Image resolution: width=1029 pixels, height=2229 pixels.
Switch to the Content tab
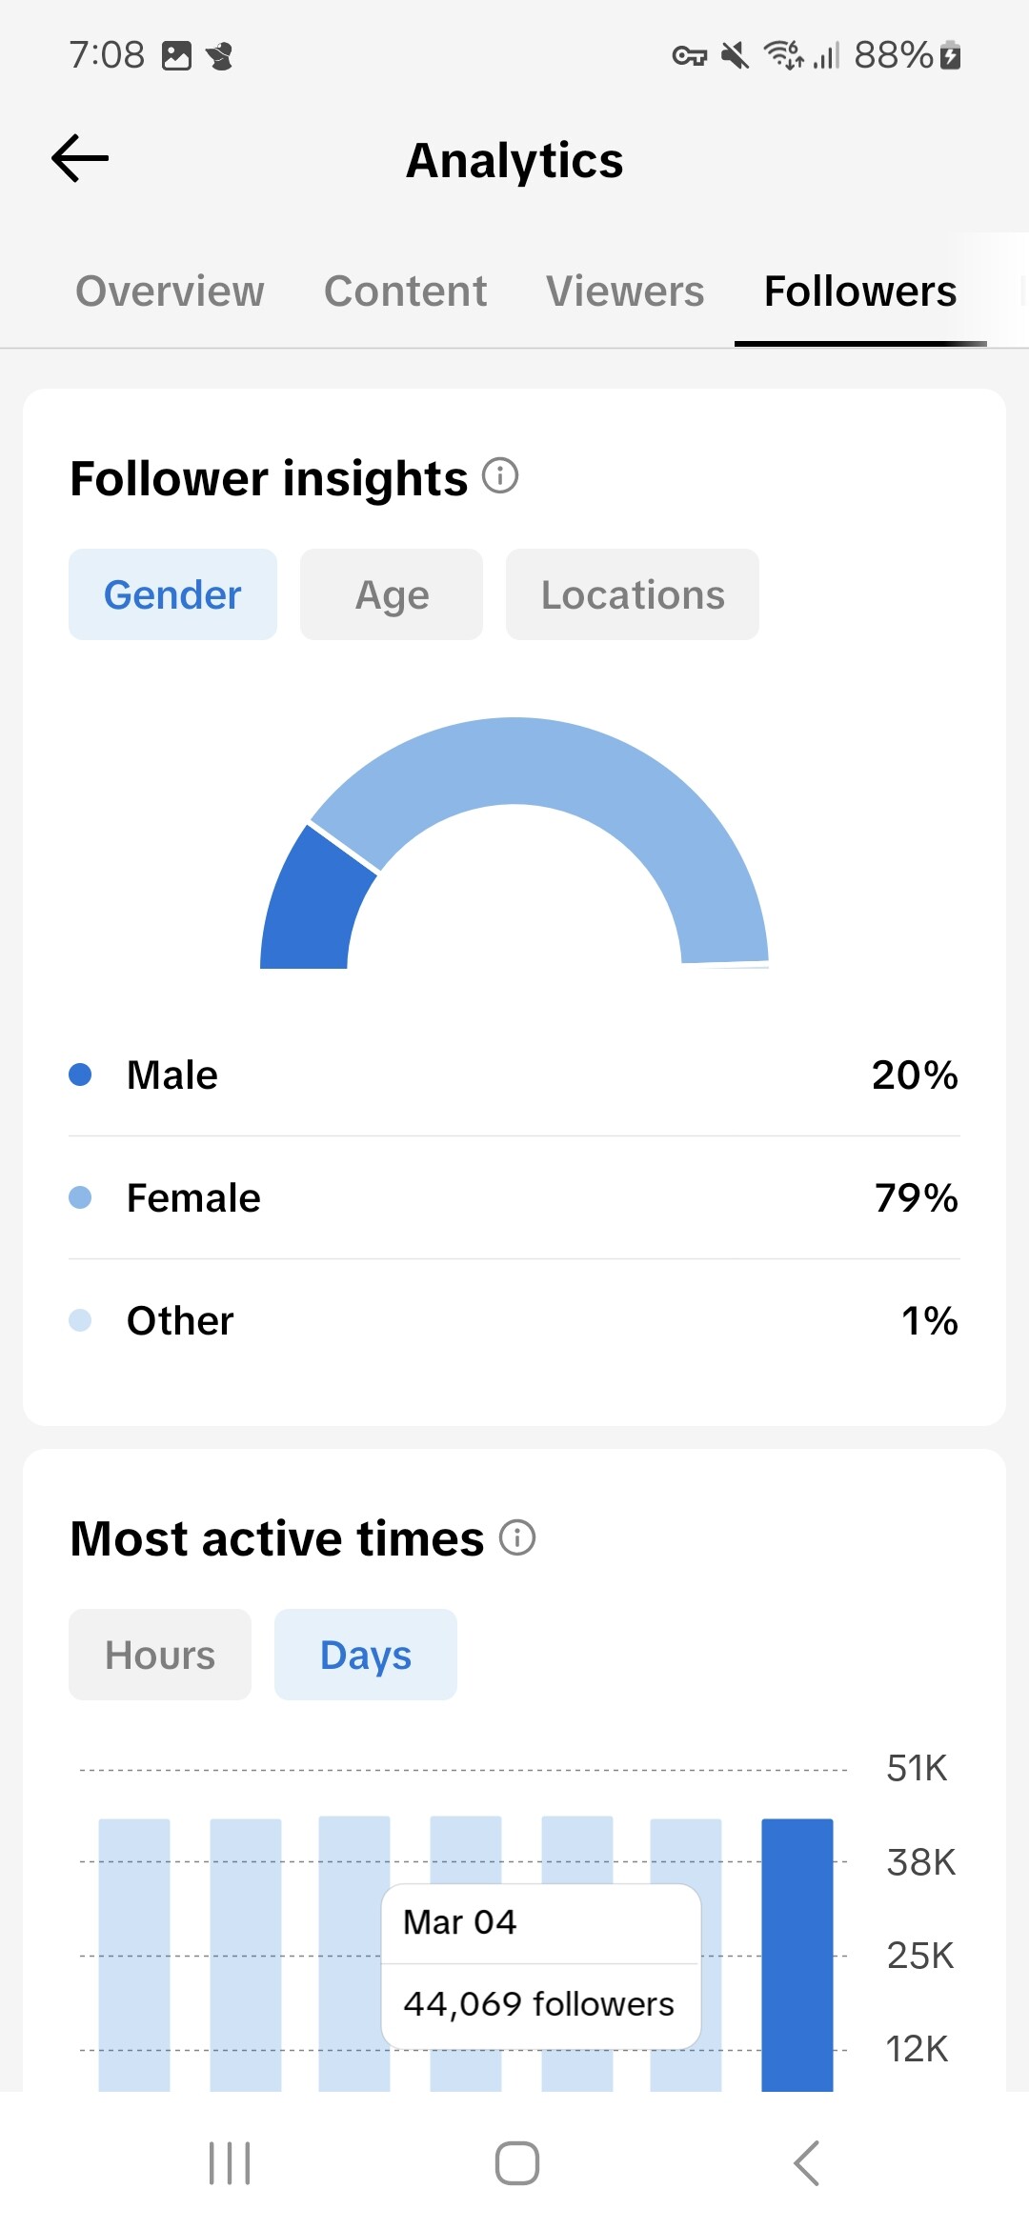pos(405,291)
